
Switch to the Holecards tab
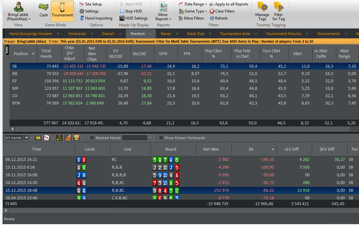pos(77,34)
